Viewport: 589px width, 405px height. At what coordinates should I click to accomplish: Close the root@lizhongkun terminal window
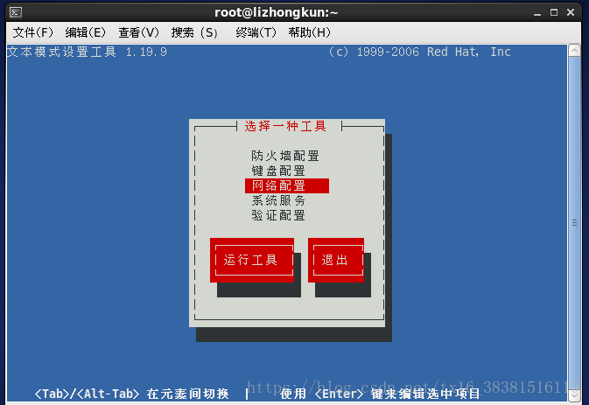tap(571, 12)
